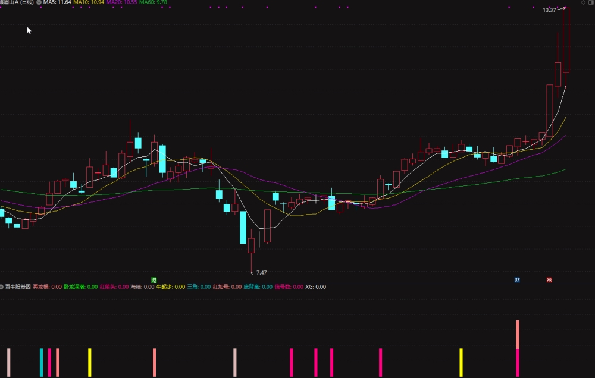595x378 pixels.
Task: Click the blue 财 marker below the chart
Action: 517,280
